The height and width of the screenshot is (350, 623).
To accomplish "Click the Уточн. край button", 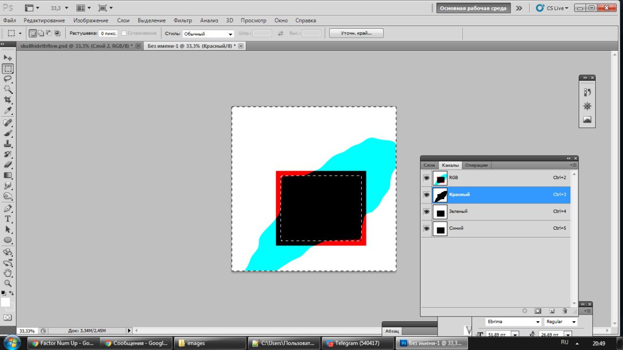I will coord(356,33).
